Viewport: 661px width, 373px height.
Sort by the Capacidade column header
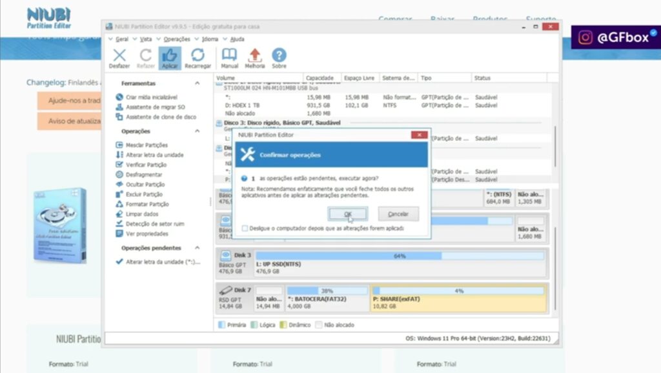[x=321, y=78]
